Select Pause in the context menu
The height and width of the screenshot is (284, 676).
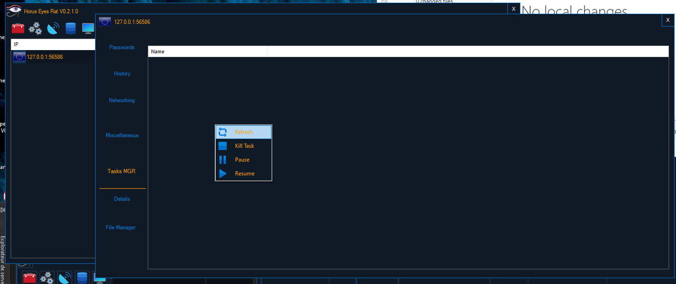pyautogui.click(x=243, y=160)
